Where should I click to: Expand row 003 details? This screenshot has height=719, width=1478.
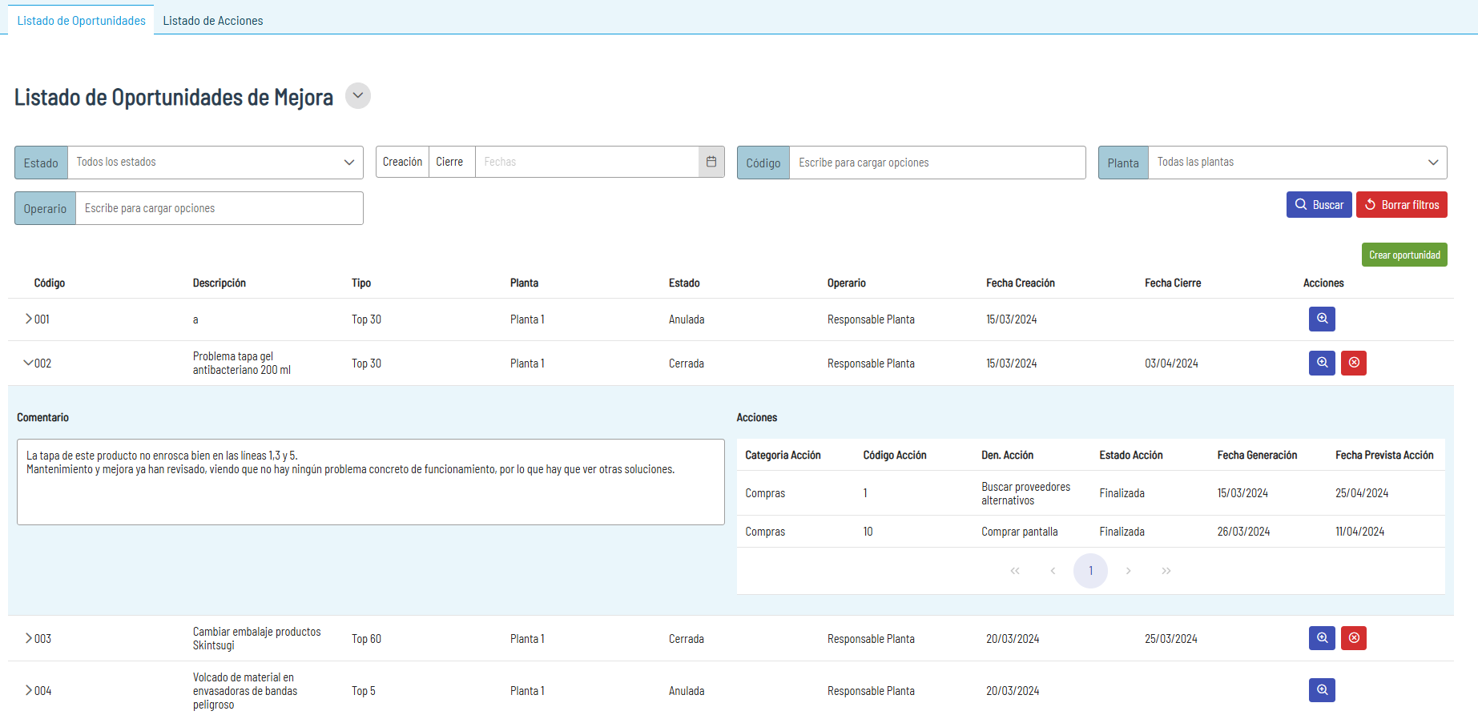click(29, 638)
